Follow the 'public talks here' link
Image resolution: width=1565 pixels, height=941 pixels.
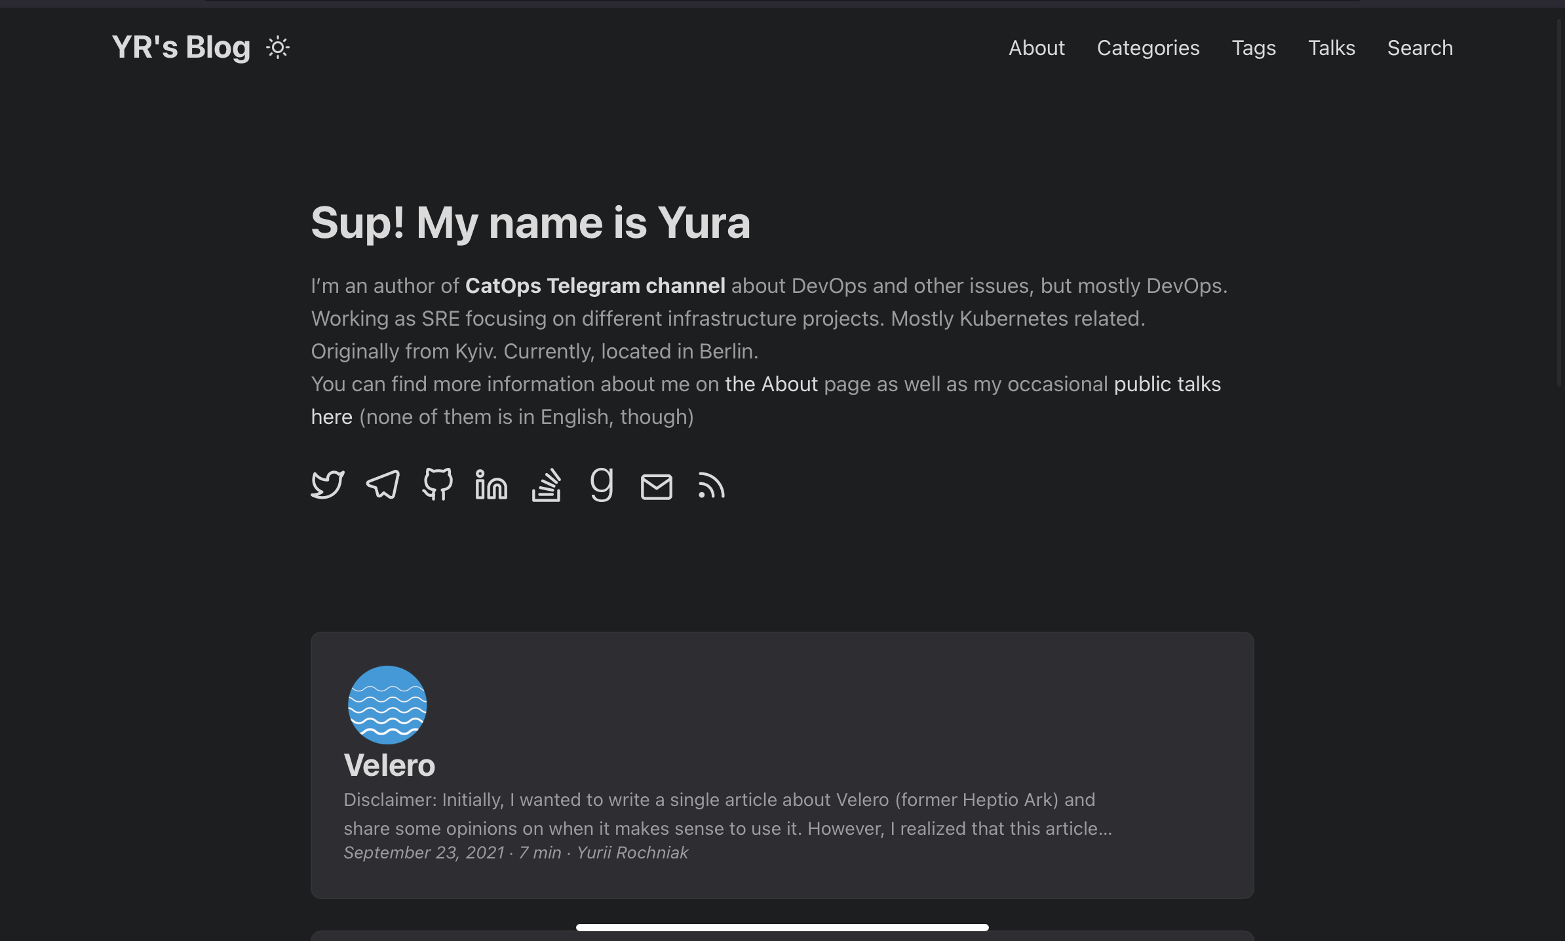coord(1167,384)
